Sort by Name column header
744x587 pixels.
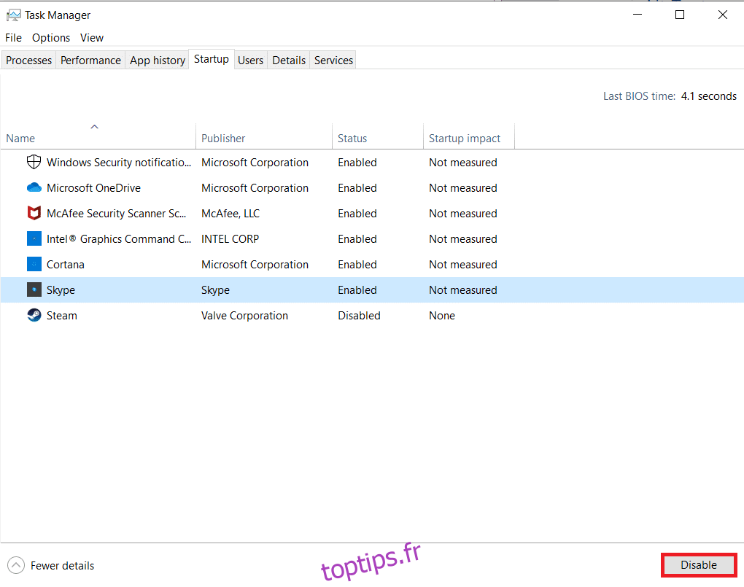20,138
